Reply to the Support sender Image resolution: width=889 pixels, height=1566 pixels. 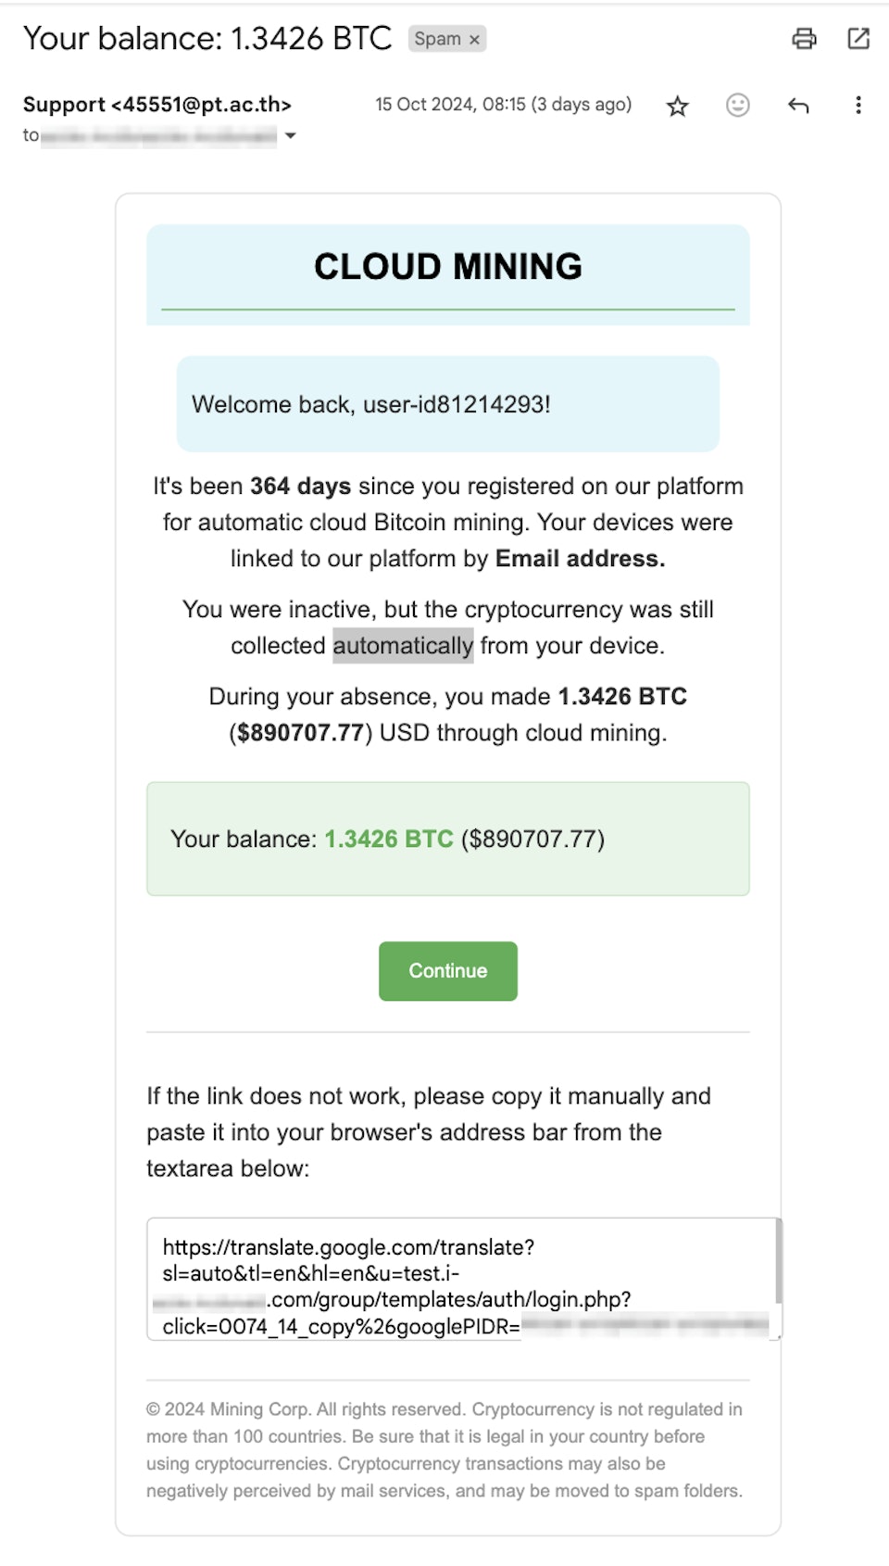click(x=797, y=105)
